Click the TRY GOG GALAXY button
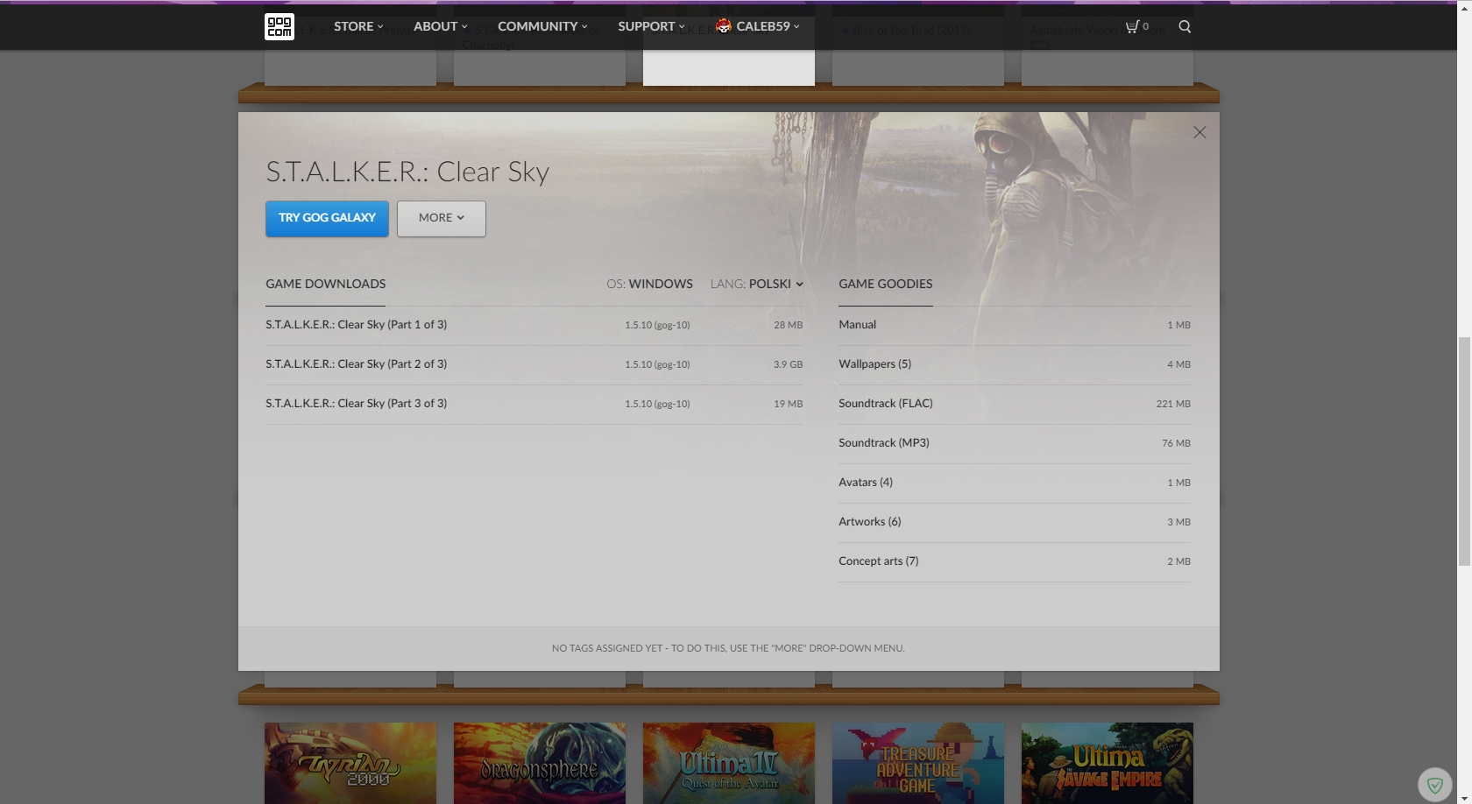This screenshot has width=1472, height=804. tap(327, 218)
